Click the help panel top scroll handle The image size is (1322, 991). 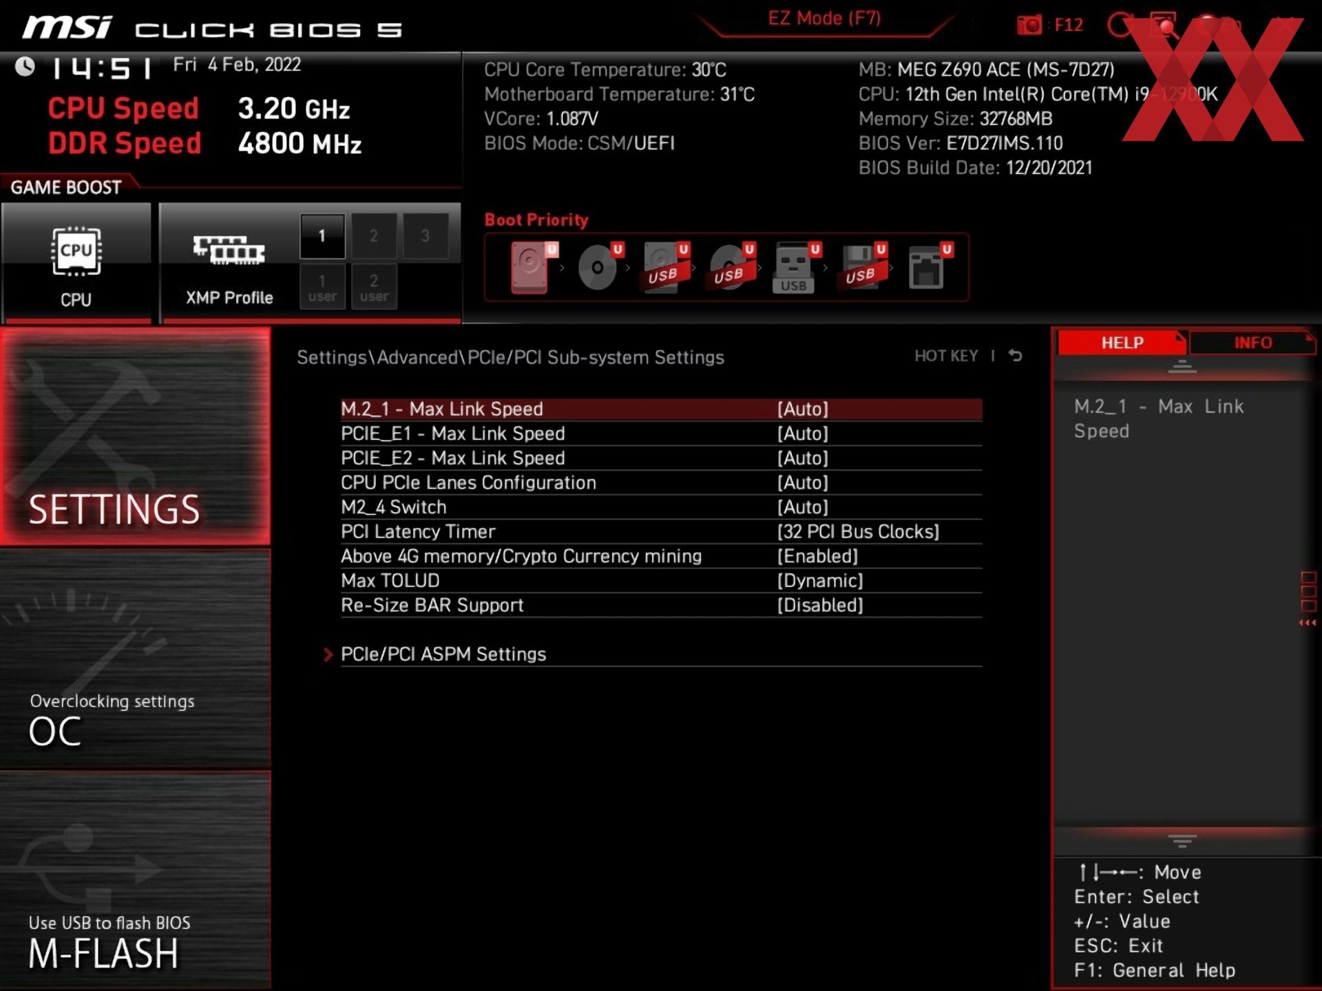click(1182, 367)
